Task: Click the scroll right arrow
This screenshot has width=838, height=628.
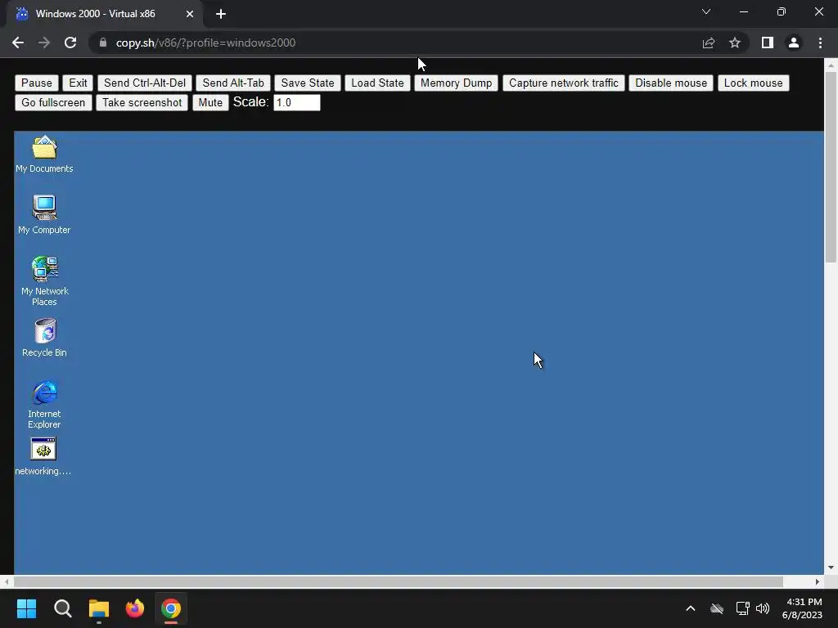Action: click(818, 581)
